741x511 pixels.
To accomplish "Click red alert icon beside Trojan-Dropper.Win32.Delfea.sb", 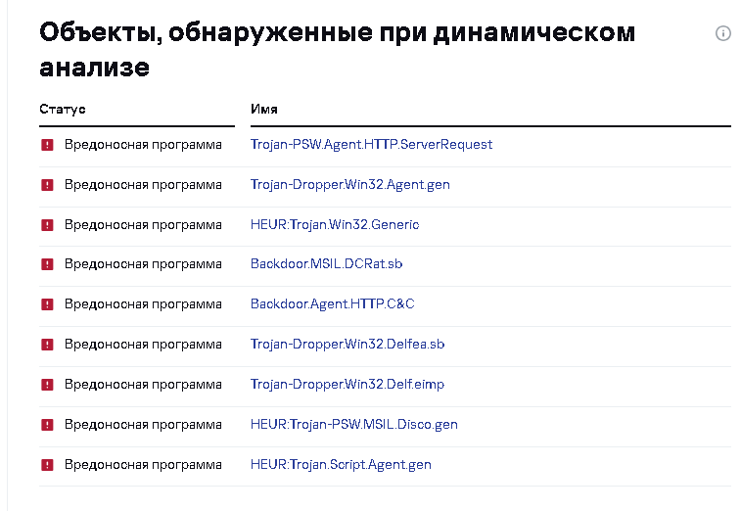I will 47,345.
